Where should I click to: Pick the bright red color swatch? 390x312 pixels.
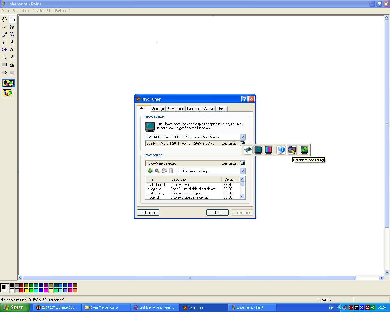[21, 290]
